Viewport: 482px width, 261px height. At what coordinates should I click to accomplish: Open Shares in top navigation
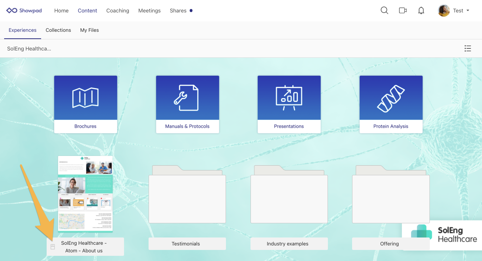point(178,11)
